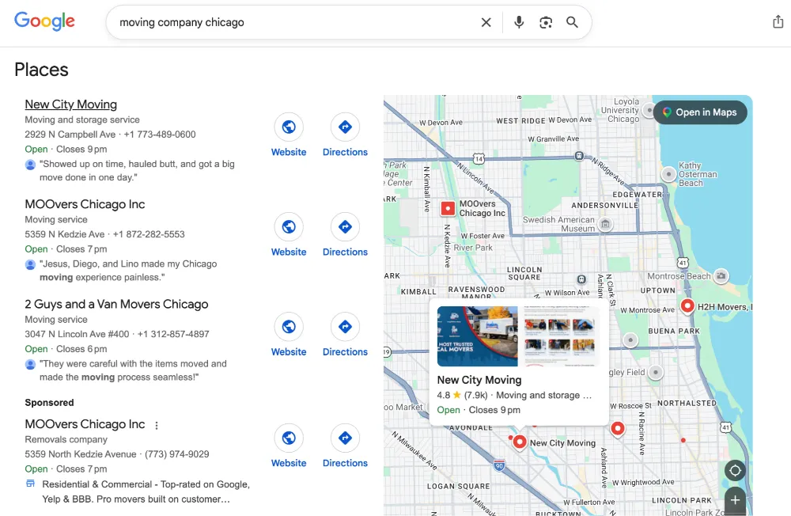Click directions icon for MOOvers at 5359 N Kedzie Ave
Image resolution: width=791 pixels, height=516 pixels.
345,226
